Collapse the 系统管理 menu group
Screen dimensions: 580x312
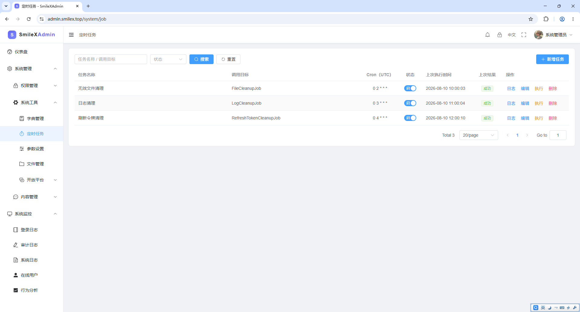[x=32, y=69]
